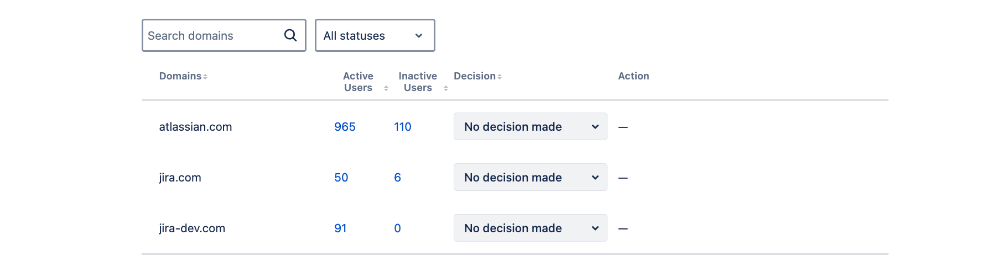Click the Active Users column header
The image size is (987, 267).
358,82
